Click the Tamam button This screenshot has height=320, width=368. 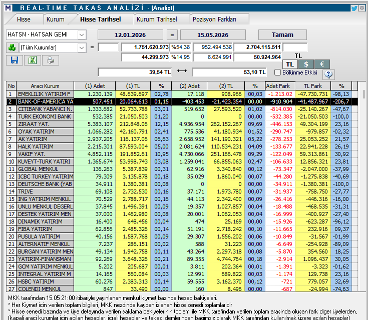tap(282, 34)
